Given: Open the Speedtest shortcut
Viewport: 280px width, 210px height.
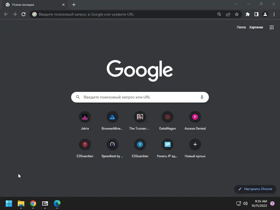Looking at the screenshot, I should (x=112, y=148).
